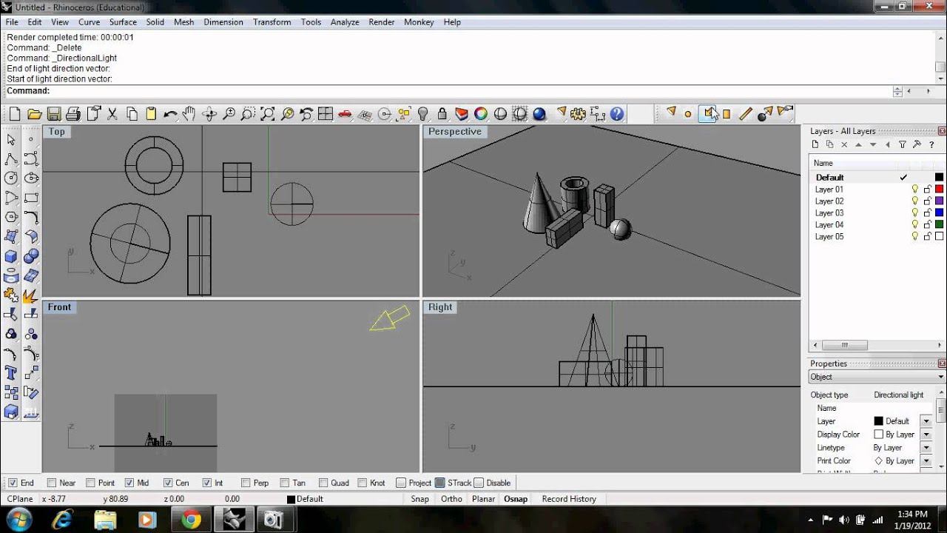Enable the Tan osnap checkbox

coord(285,483)
